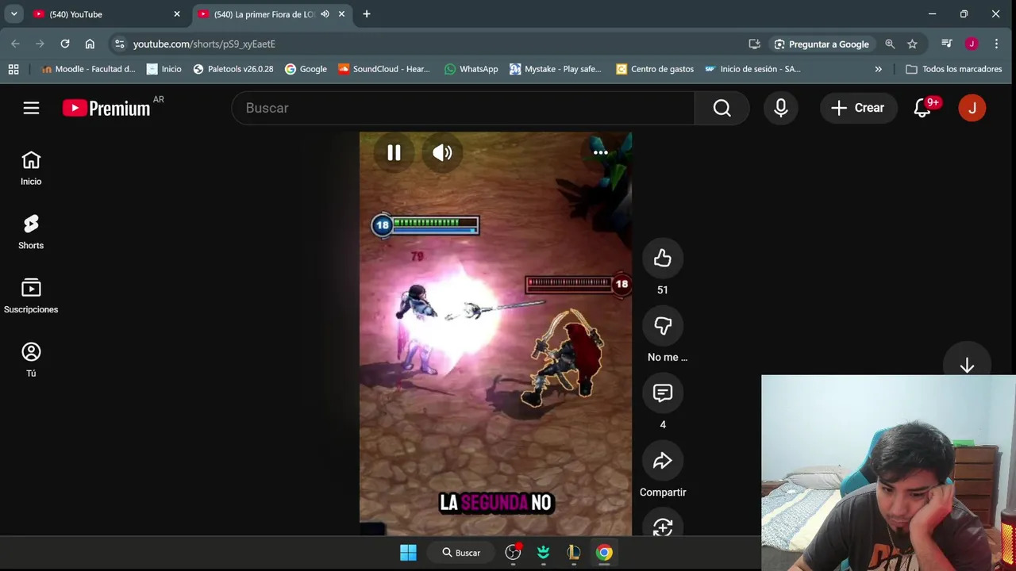Open the Tú section in sidebar
The height and width of the screenshot is (571, 1016).
(31, 361)
